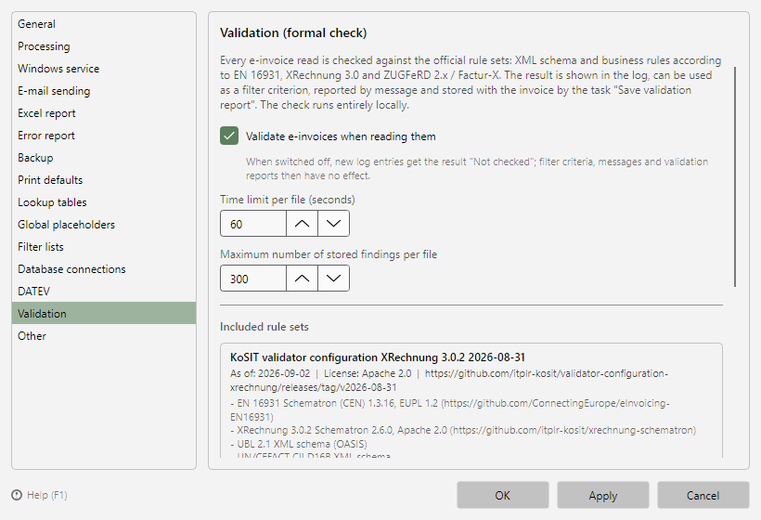The image size is (761, 520).
Task: Increase time limit per file value
Action: click(x=302, y=224)
